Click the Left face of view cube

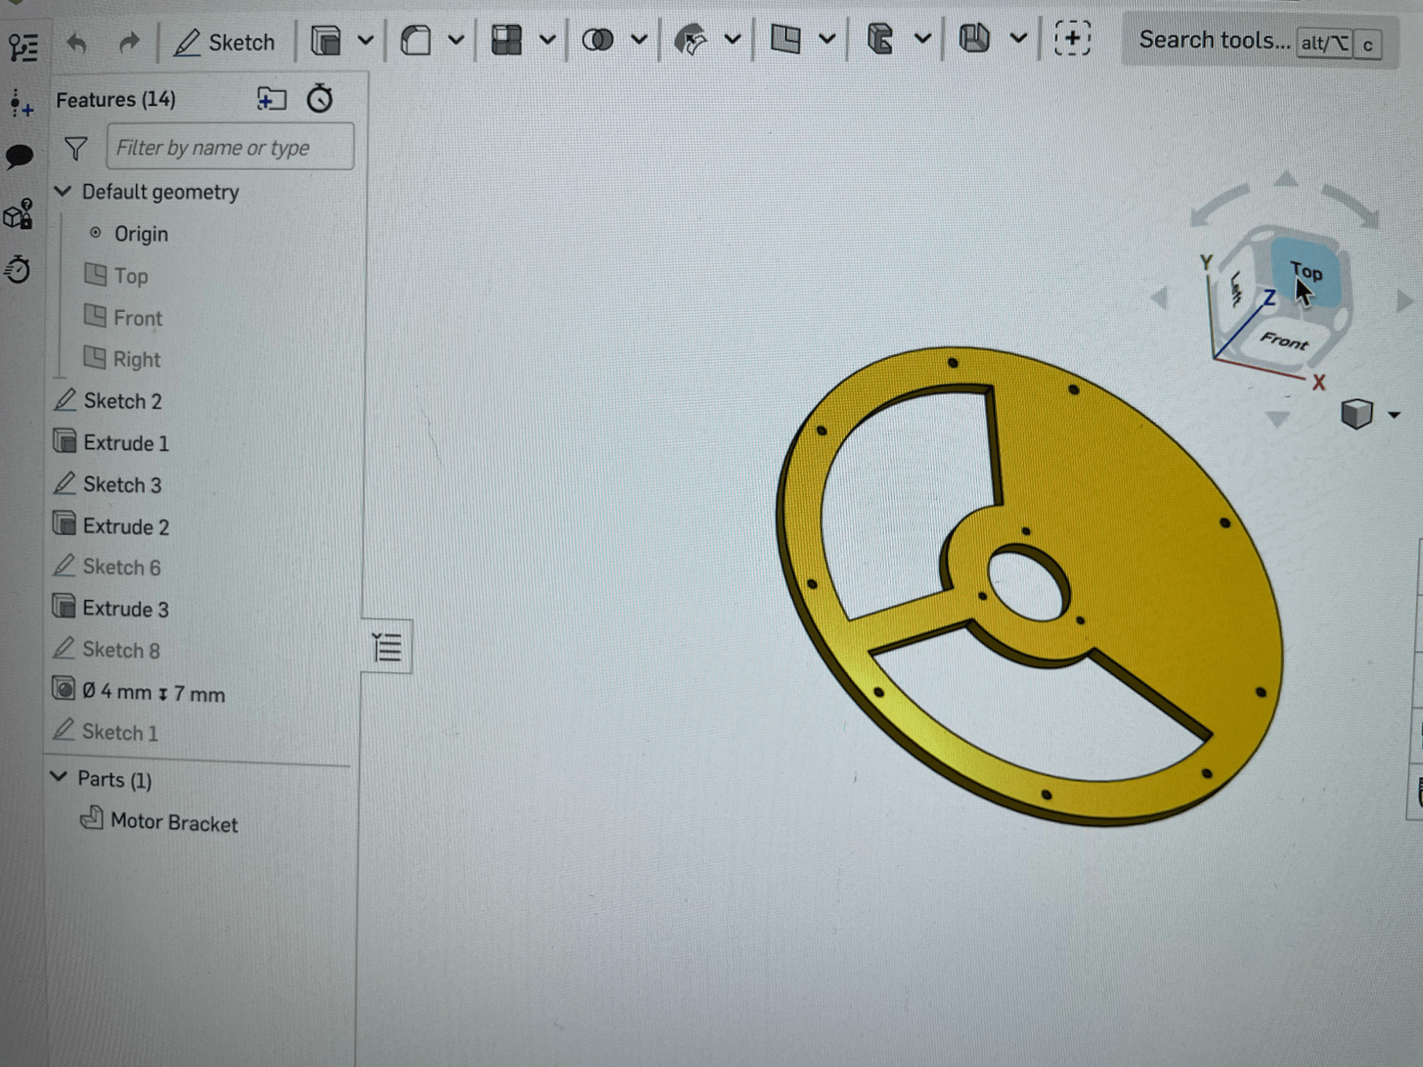1236,288
